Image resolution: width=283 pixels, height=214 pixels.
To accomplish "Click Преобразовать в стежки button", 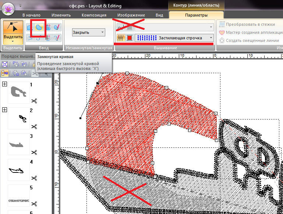I will pos(250,24).
